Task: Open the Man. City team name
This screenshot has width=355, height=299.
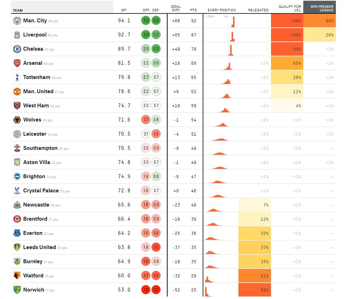Action: click(x=35, y=21)
